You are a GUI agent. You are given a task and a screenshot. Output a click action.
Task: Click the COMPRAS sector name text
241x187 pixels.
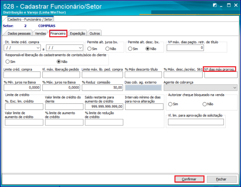click(47, 26)
